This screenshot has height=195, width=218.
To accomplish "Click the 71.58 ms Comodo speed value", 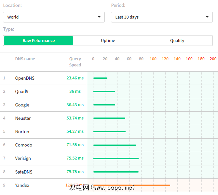I will 75,145.
